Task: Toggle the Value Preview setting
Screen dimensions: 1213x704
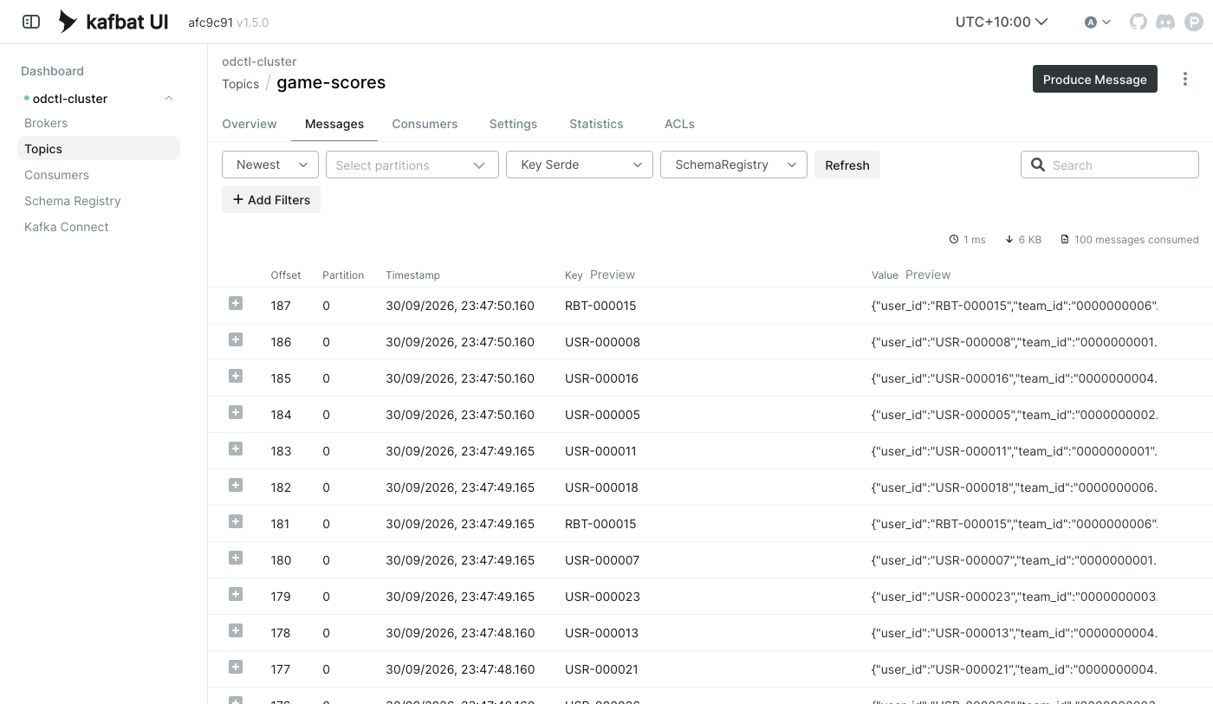Action: (928, 274)
